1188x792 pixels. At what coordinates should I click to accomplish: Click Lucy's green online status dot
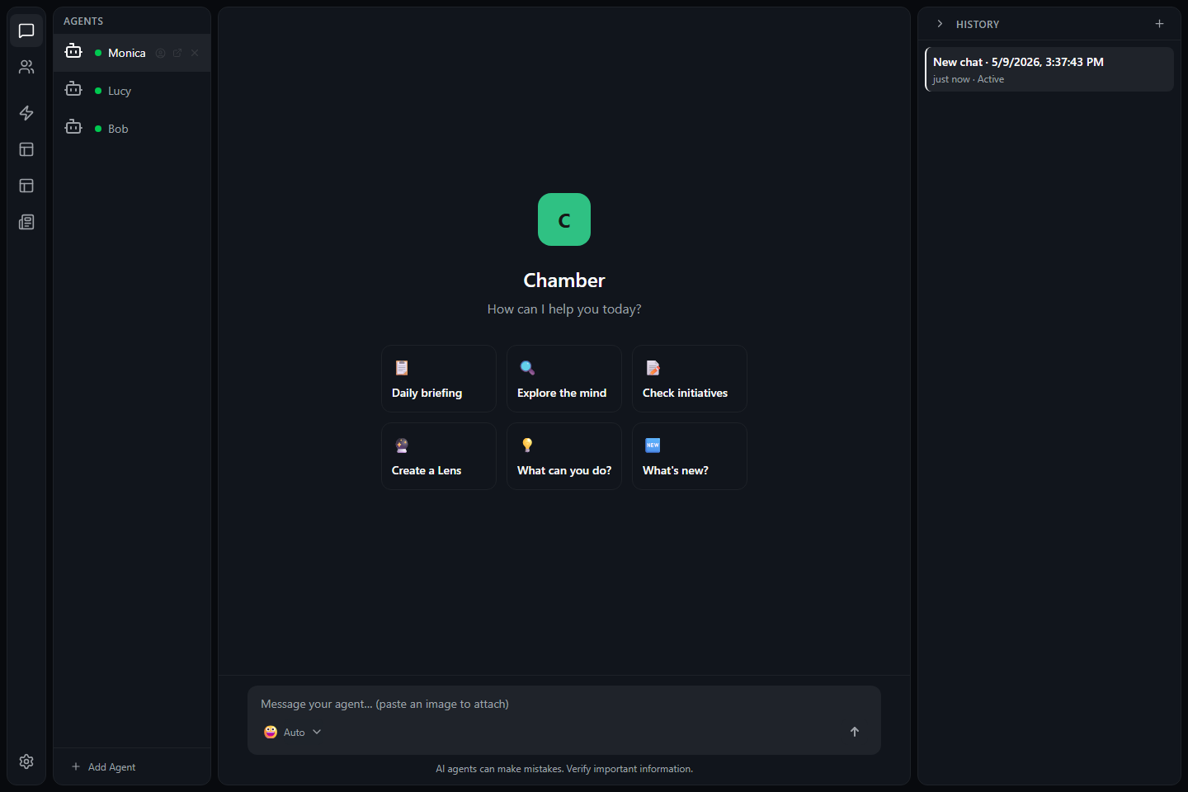point(98,91)
